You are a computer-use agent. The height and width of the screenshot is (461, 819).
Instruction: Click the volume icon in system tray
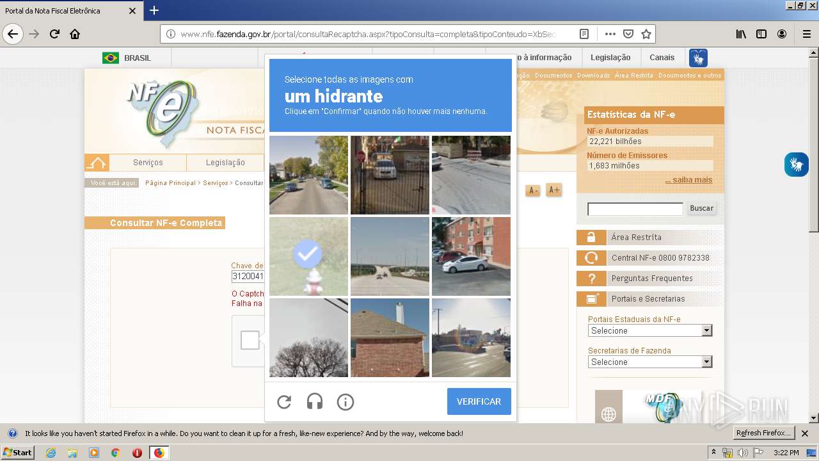742,453
